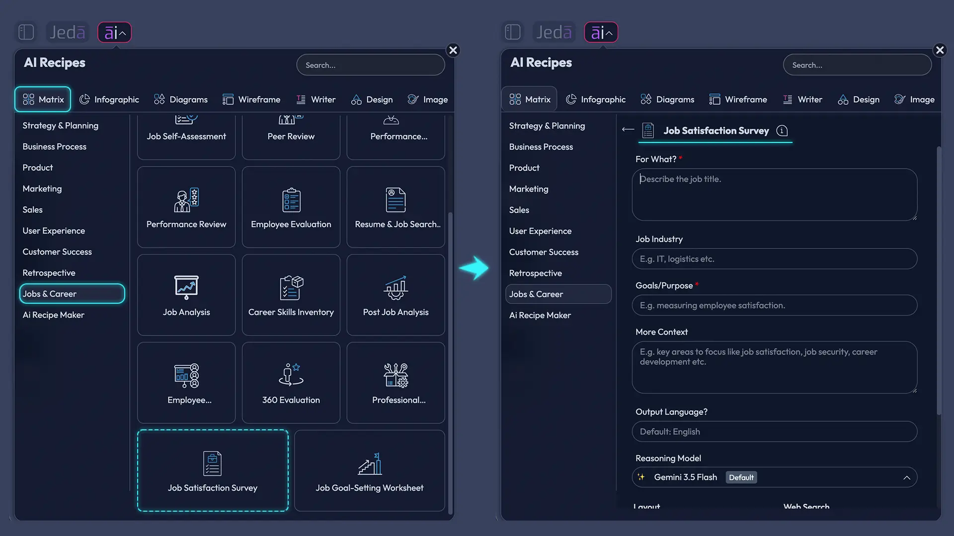Select the Writer tab in right window
954x536 pixels.
803,100
